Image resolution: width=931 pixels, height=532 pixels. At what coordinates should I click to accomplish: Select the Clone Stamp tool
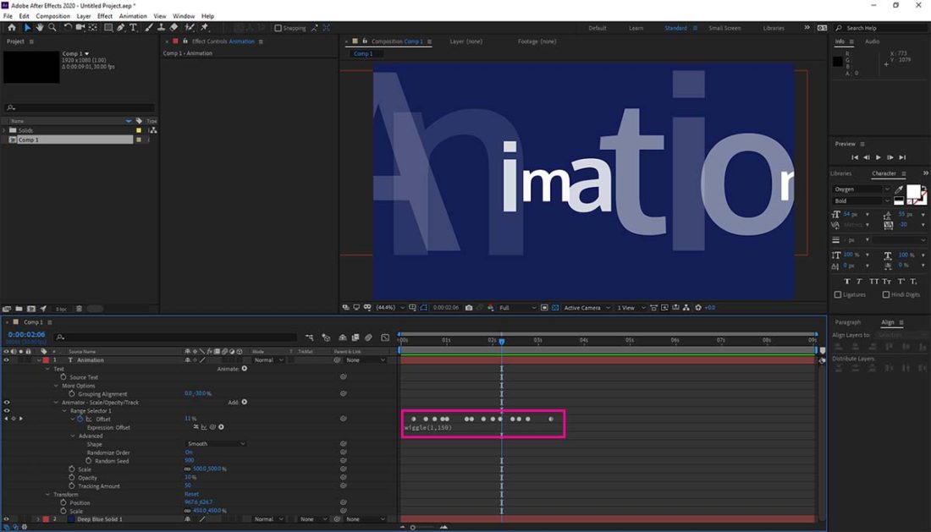tap(160, 28)
